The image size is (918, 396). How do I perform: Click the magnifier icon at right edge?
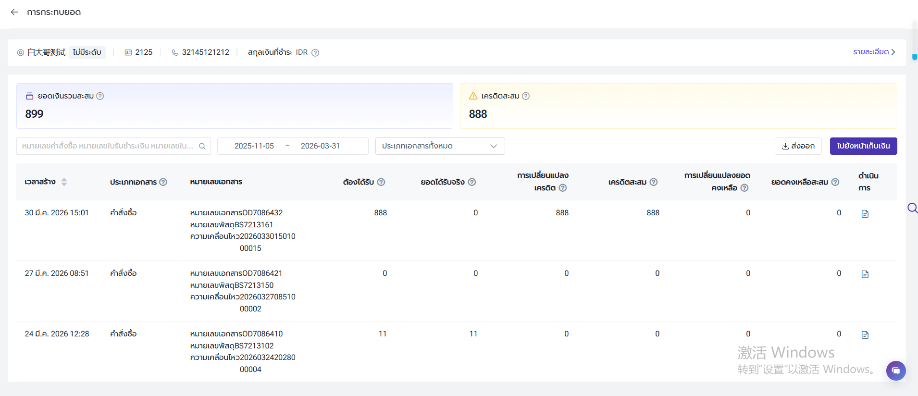(912, 208)
